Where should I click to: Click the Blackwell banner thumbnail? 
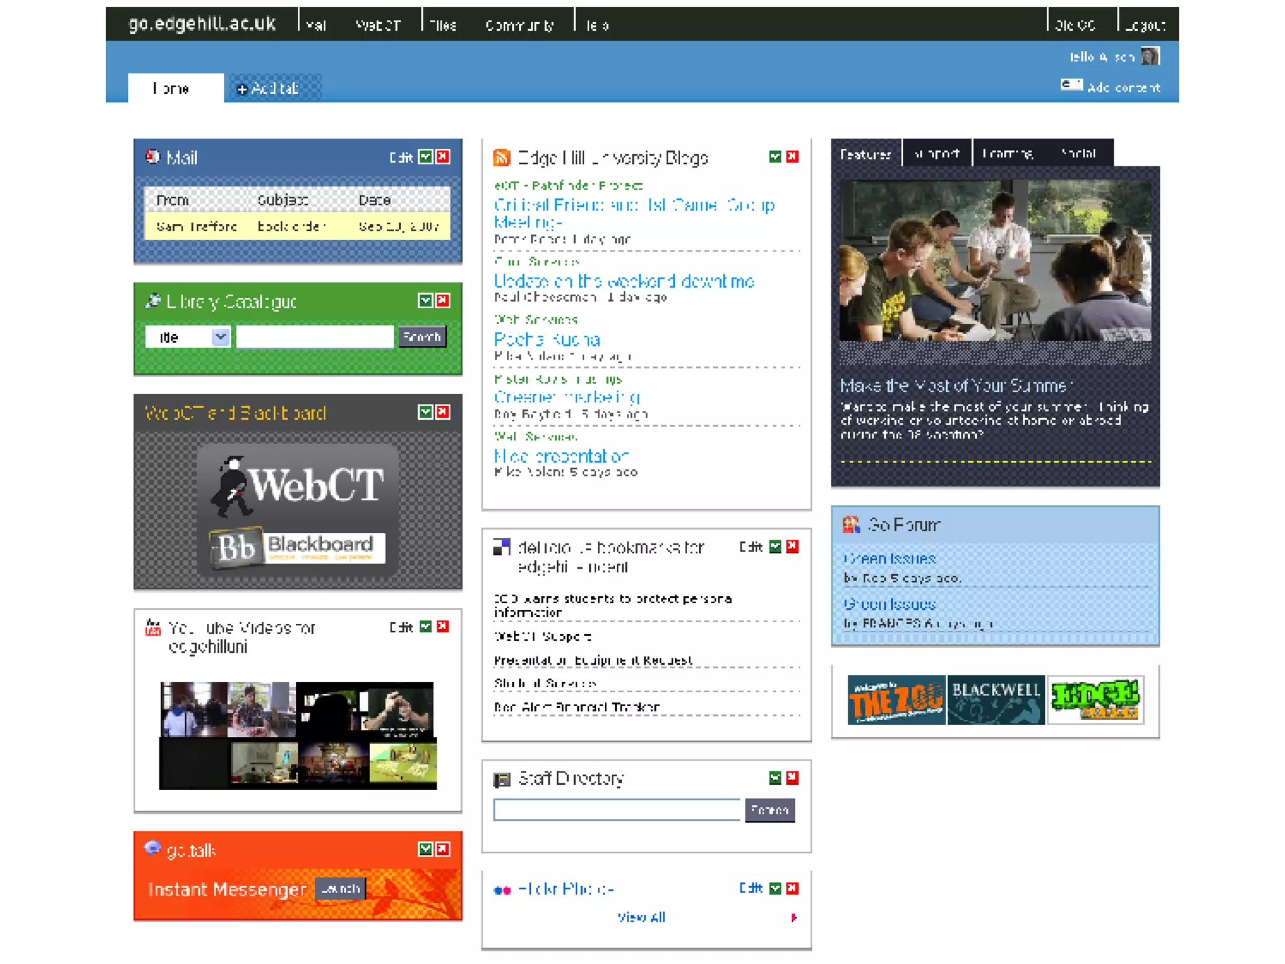pyautogui.click(x=996, y=700)
